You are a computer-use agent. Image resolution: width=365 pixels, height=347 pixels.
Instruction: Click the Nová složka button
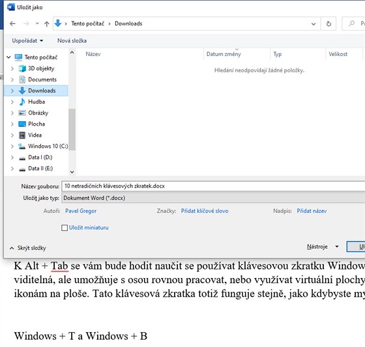[72, 41]
